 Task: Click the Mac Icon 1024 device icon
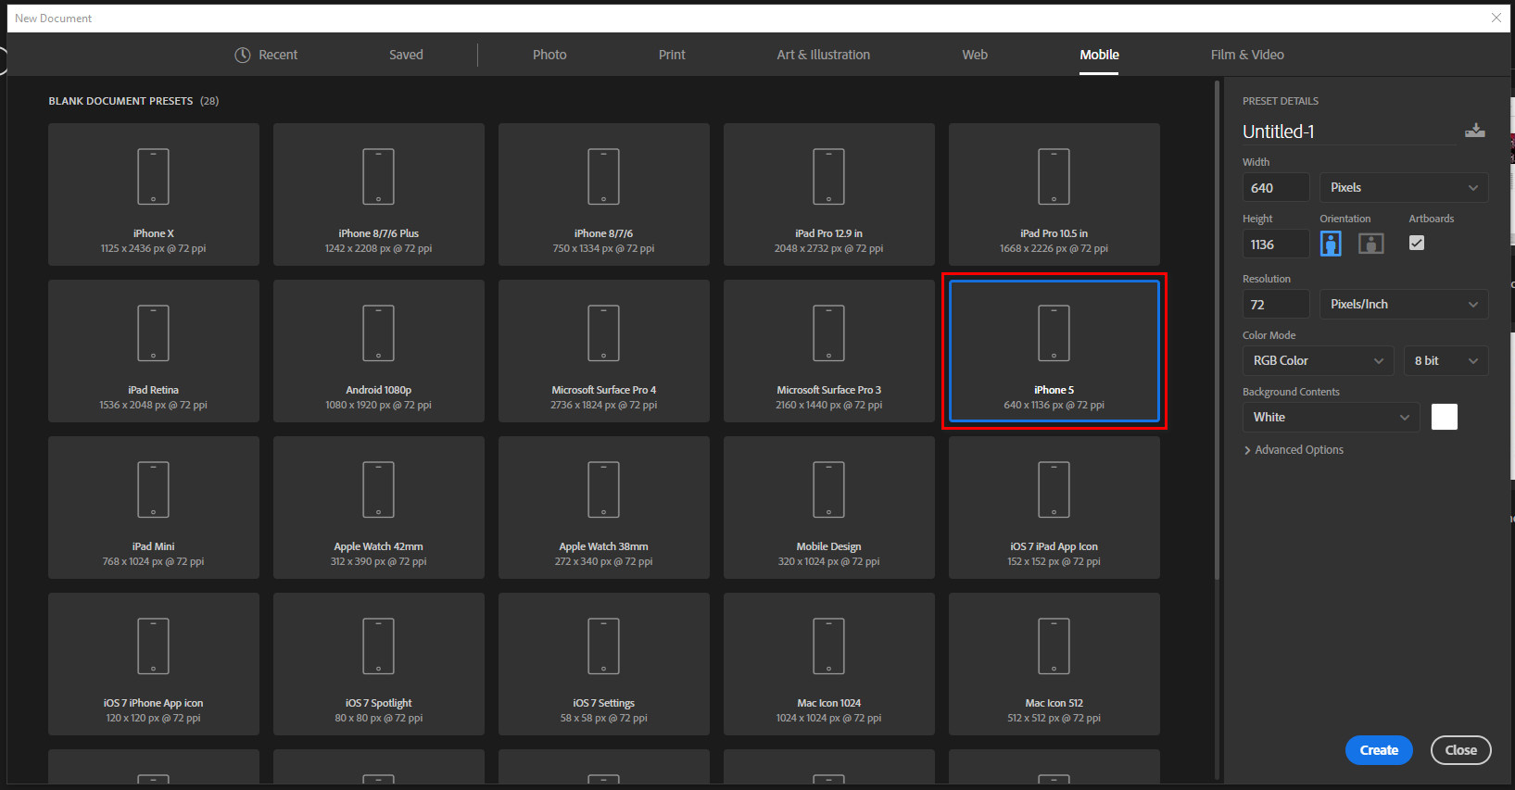coord(828,646)
